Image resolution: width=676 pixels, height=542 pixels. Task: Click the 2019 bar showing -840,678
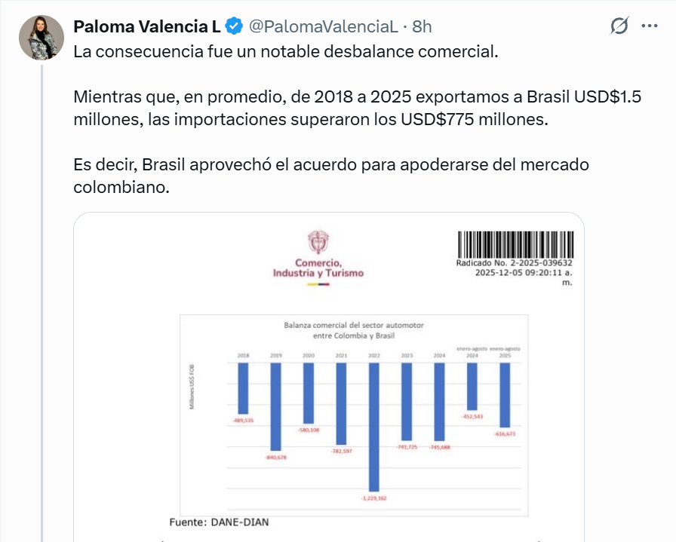click(x=275, y=407)
